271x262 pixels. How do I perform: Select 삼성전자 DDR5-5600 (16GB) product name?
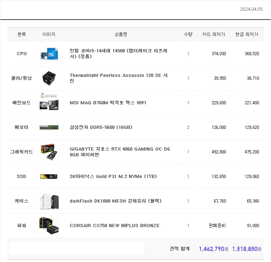[x=101, y=127]
